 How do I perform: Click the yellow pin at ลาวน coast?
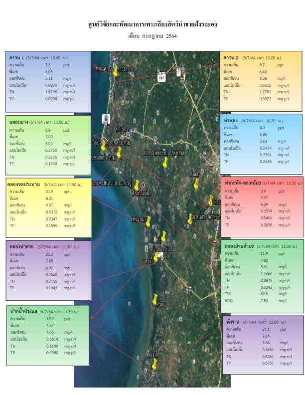tap(115, 71)
